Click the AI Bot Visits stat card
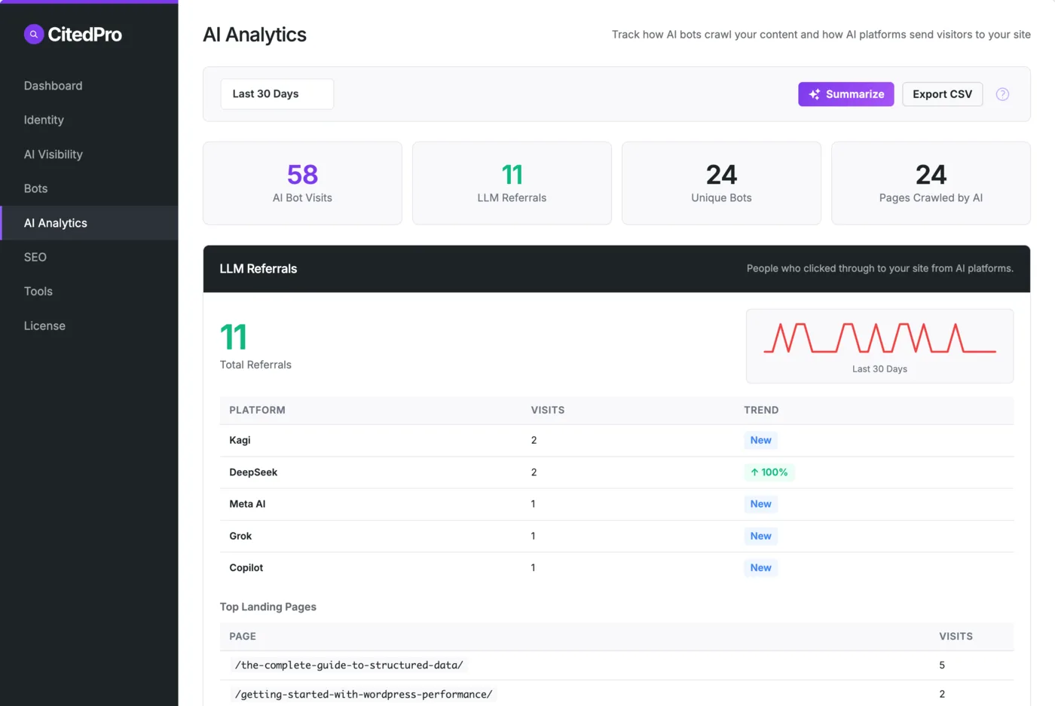This screenshot has height=706, width=1055. (x=302, y=183)
